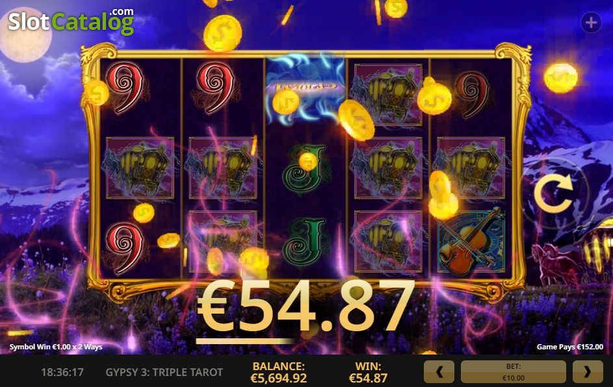This screenshot has width=613, height=387.
Task: Click the BALANCE €5,694.92 display
Action: click(x=278, y=372)
